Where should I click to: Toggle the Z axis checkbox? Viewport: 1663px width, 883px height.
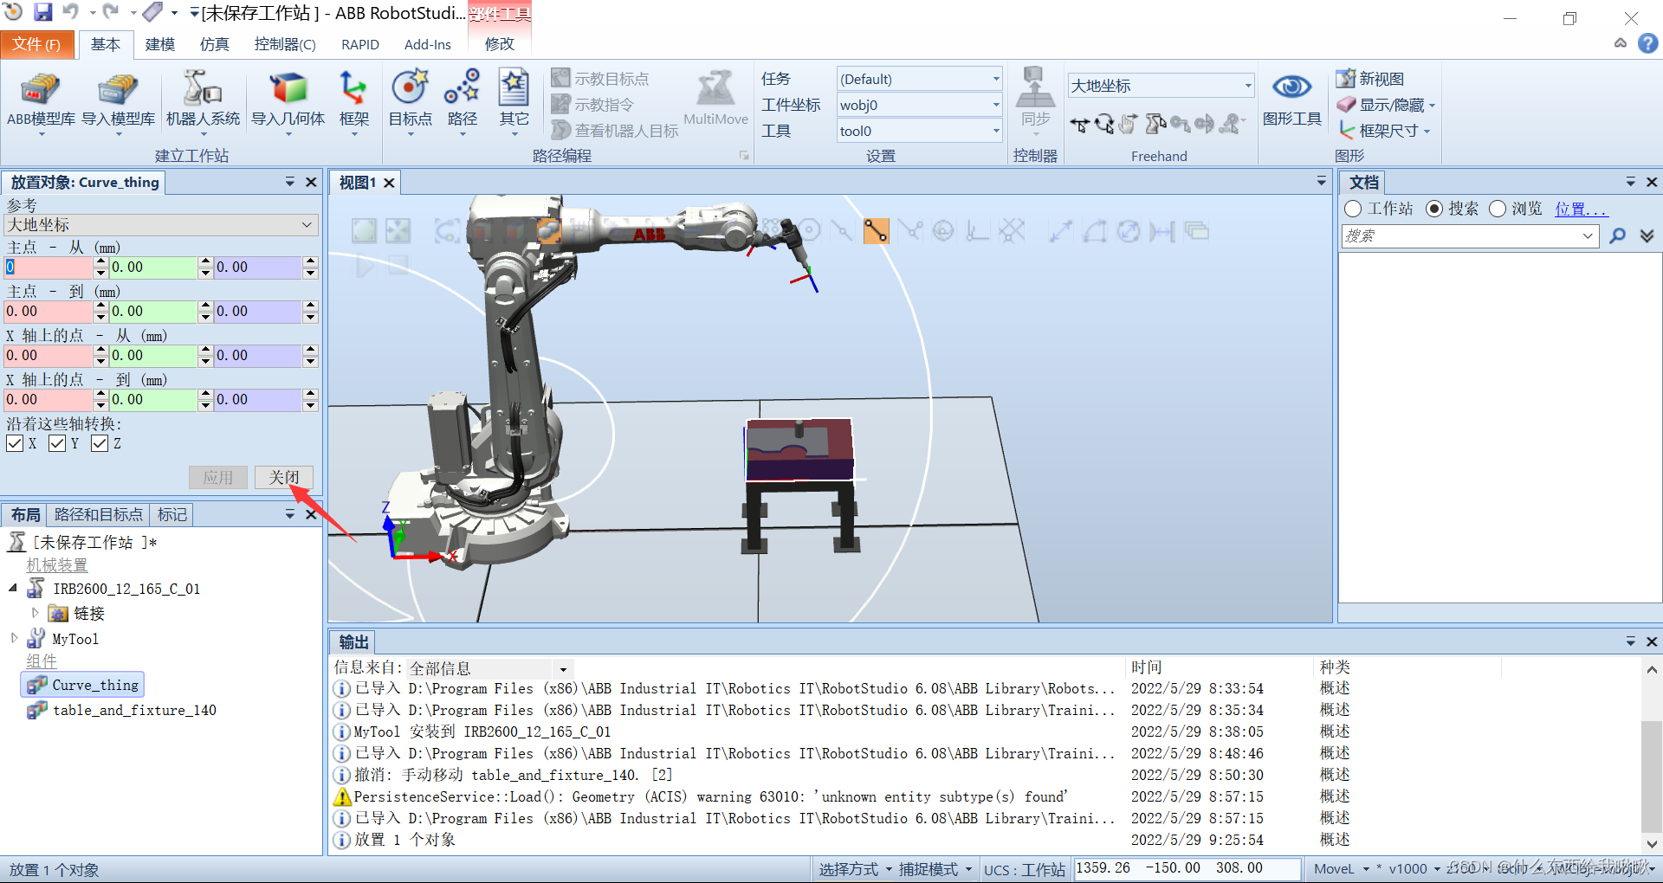coord(100,443)
